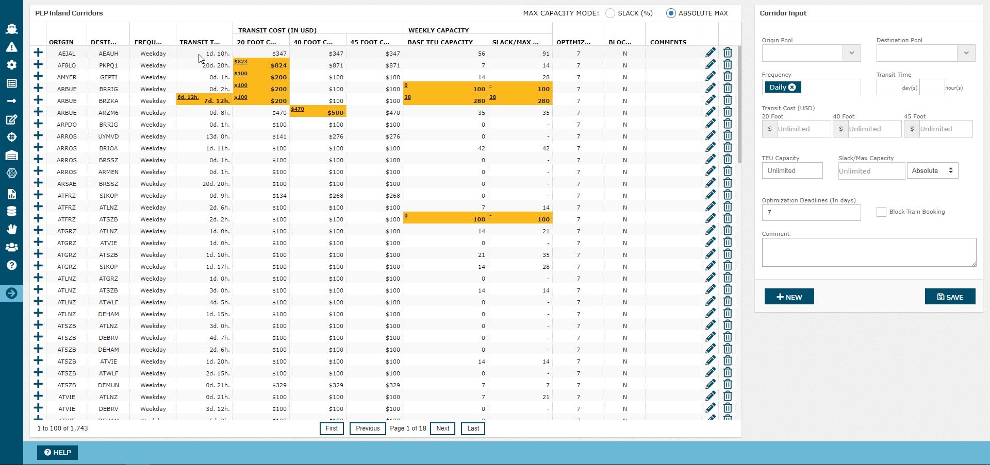Sort by the ORIGIN column header

(61, 42)
